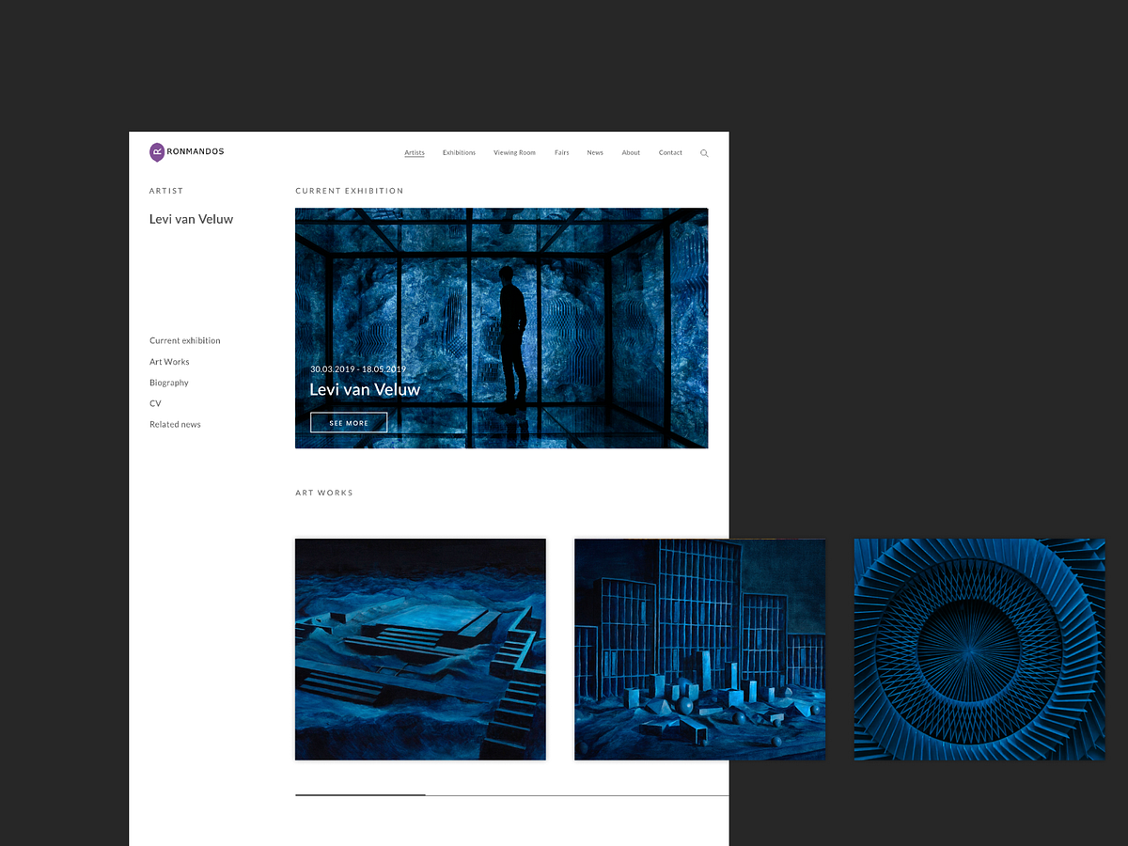View the blue buildings city artwork

pyautogui.click(x=699, y=649)
